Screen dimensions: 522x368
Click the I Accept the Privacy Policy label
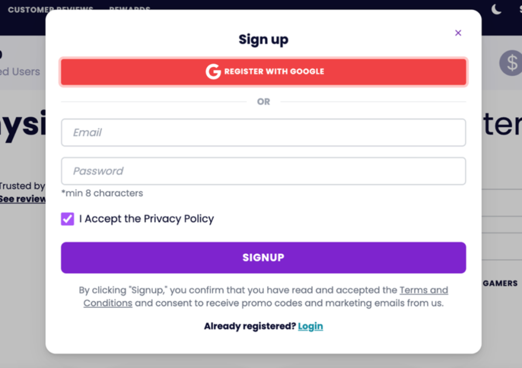(146, 219)
